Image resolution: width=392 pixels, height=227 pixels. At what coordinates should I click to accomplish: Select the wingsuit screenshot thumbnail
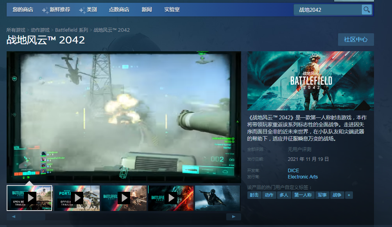click(218, 198)
